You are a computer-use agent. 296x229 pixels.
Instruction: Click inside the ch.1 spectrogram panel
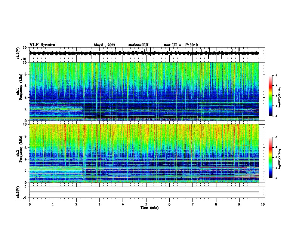point(144,91)
